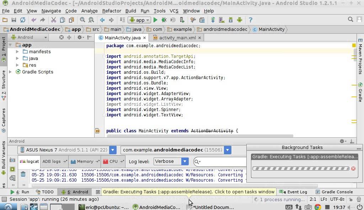Screen dimensions: 364x210
Task: Collapse the app module node
Action: tap(10, 45)
